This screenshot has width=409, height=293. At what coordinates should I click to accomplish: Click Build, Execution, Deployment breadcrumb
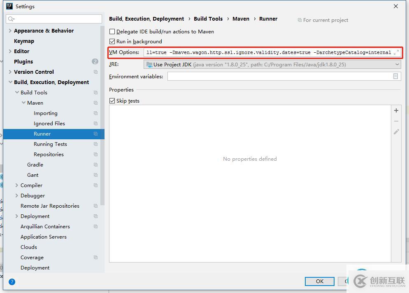(x=146, y=19)
